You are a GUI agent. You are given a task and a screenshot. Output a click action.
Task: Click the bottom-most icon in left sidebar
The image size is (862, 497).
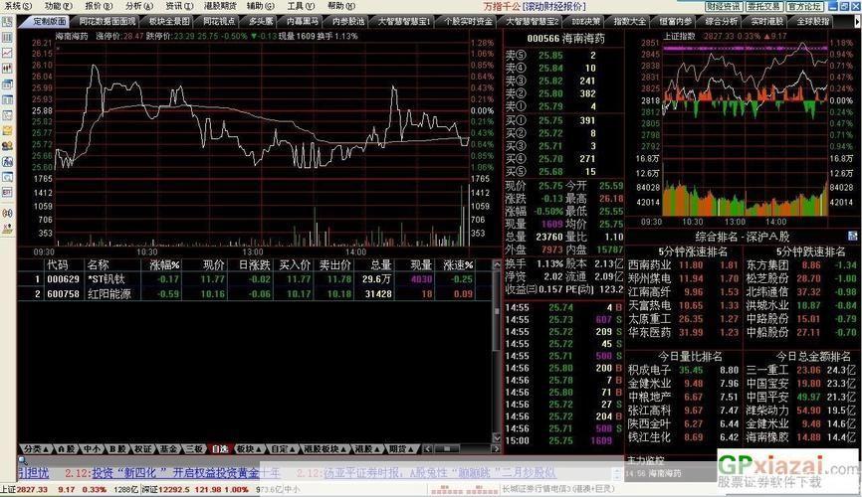point(7,229)
